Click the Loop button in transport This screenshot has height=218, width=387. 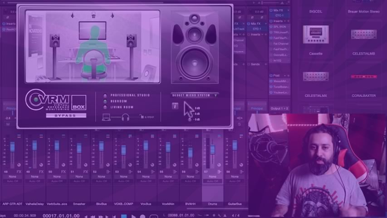click(x=153, y=216)
